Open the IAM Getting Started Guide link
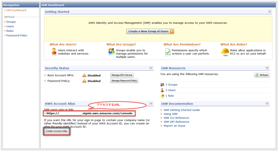 point(182,110)
